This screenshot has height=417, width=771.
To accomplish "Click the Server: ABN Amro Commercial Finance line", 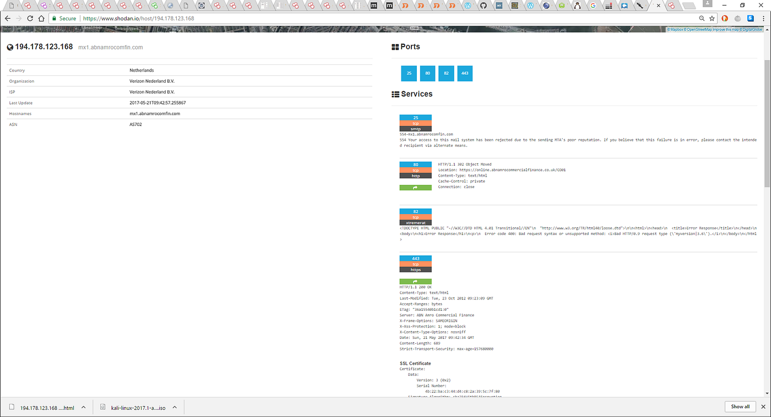I will [x=437, y=315].
